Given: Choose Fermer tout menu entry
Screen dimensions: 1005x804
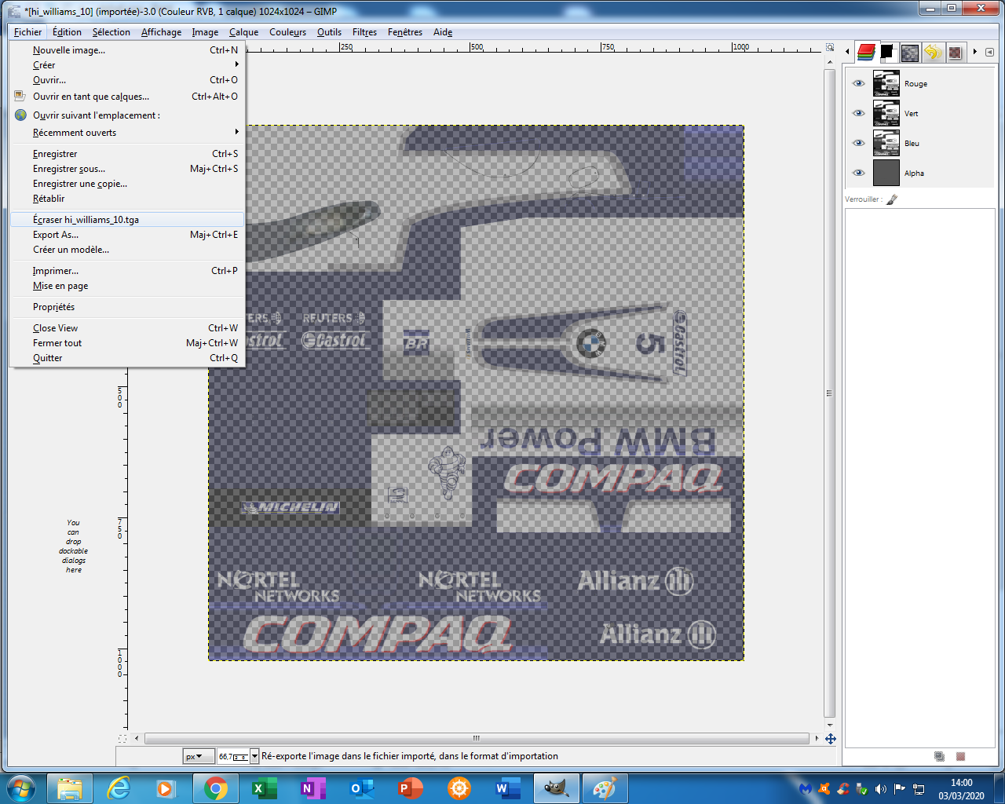Looking at the screenshot, I should pyautogui.click(x=127, y=342).
